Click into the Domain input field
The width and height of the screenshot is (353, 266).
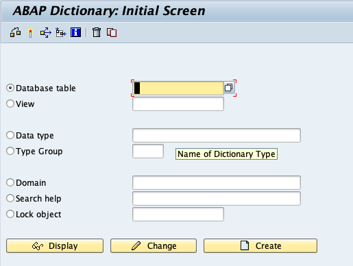tap(217, 182)
